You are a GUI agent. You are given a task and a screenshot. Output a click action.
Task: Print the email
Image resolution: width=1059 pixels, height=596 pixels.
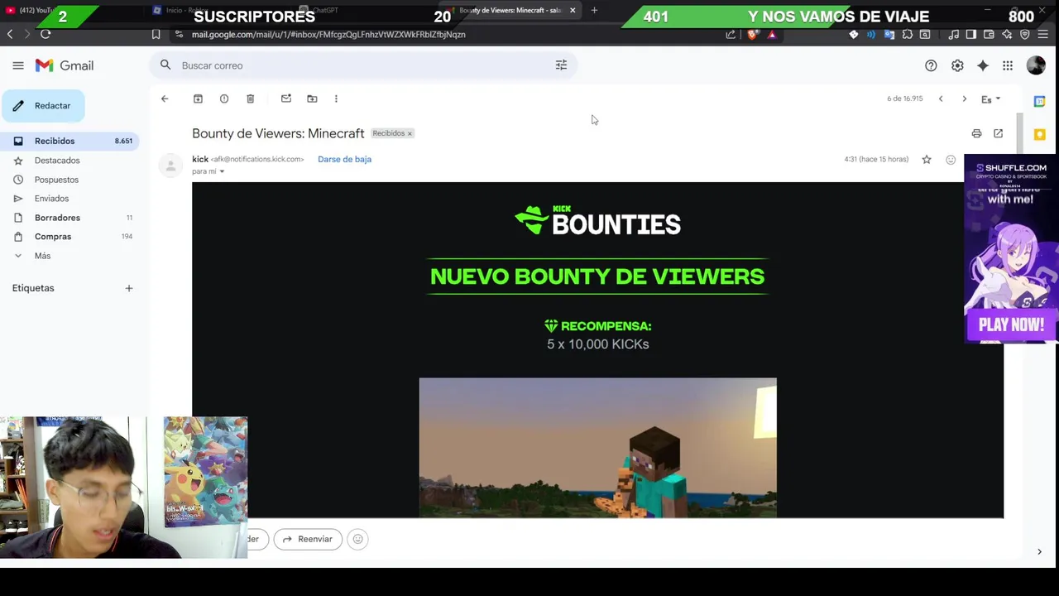976,133
